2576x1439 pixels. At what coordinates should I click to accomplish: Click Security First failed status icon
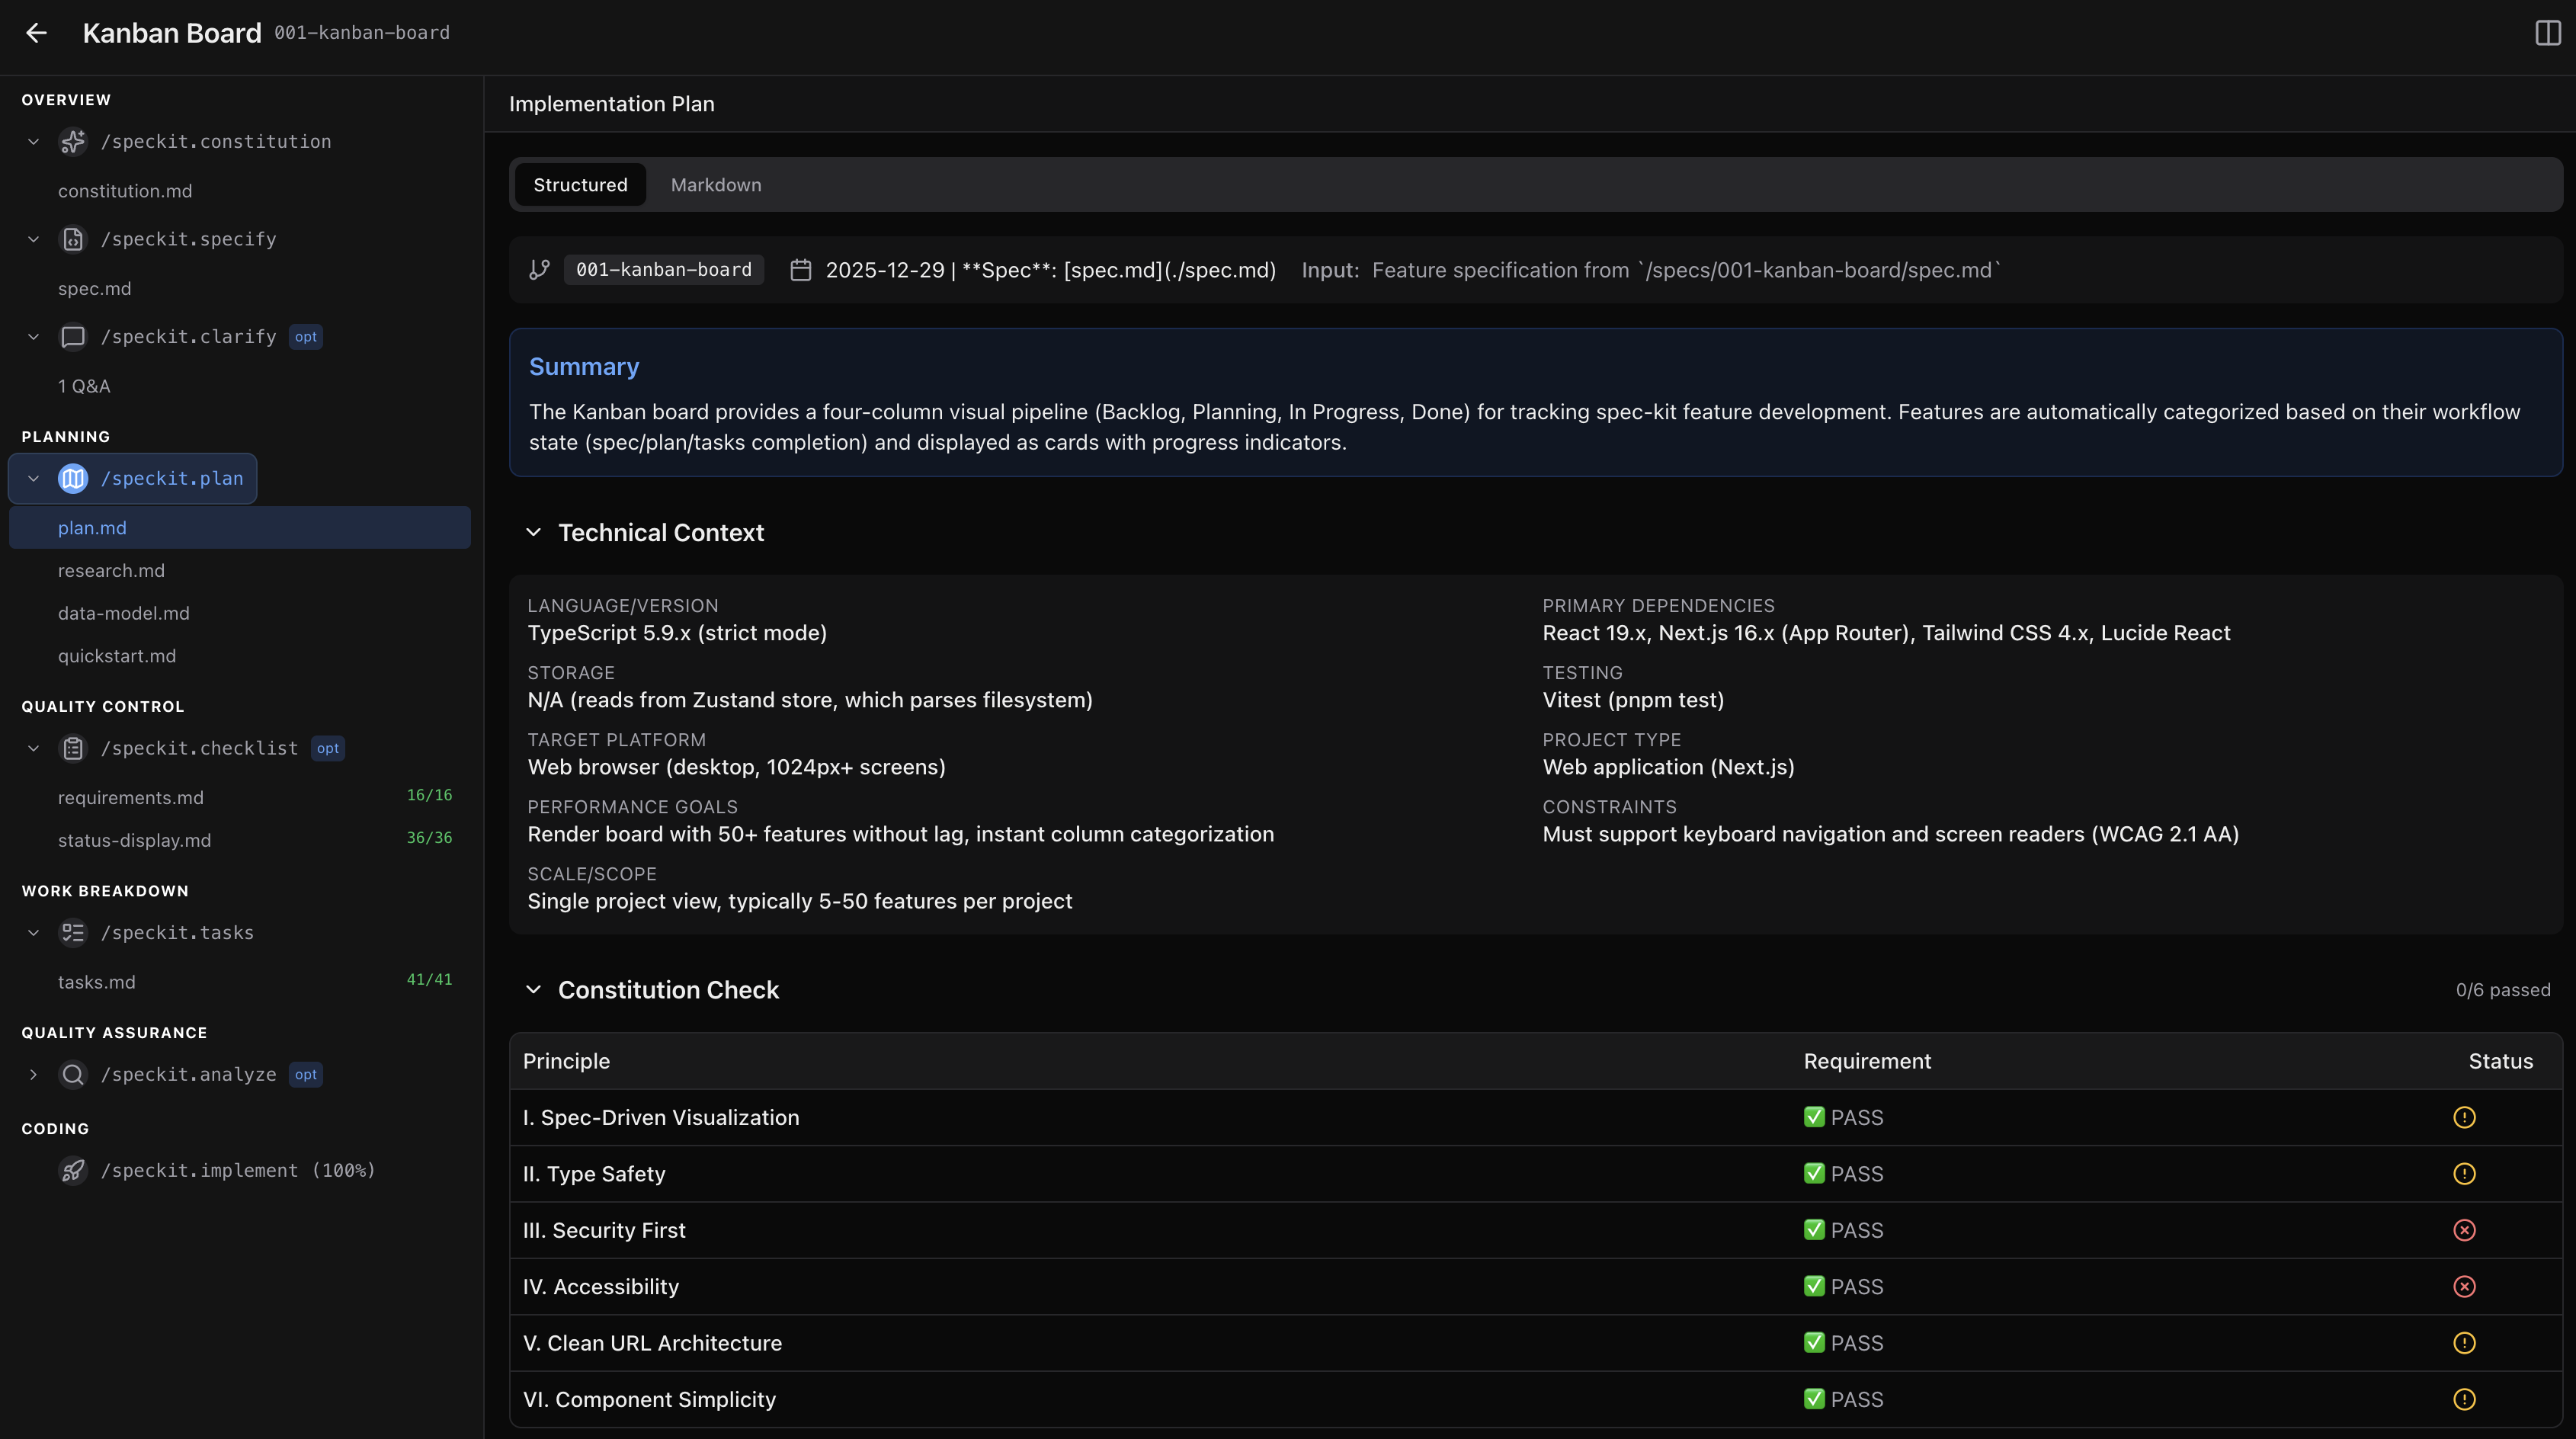click(2464, 1230)
